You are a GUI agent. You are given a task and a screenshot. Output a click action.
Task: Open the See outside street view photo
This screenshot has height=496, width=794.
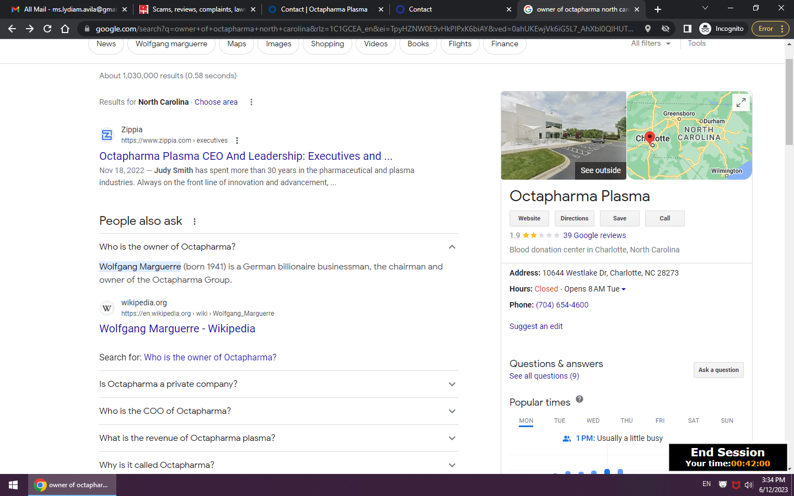(564, 136)
